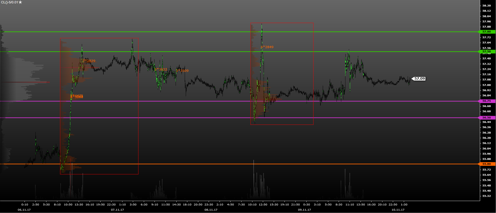Click the white 57.09 current price label

click(x=419, y=79)
